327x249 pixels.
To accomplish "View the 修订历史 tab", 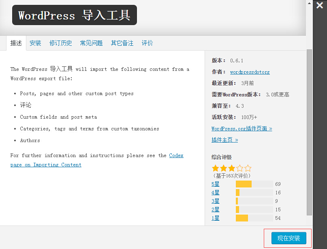I will tap(60, 43).
